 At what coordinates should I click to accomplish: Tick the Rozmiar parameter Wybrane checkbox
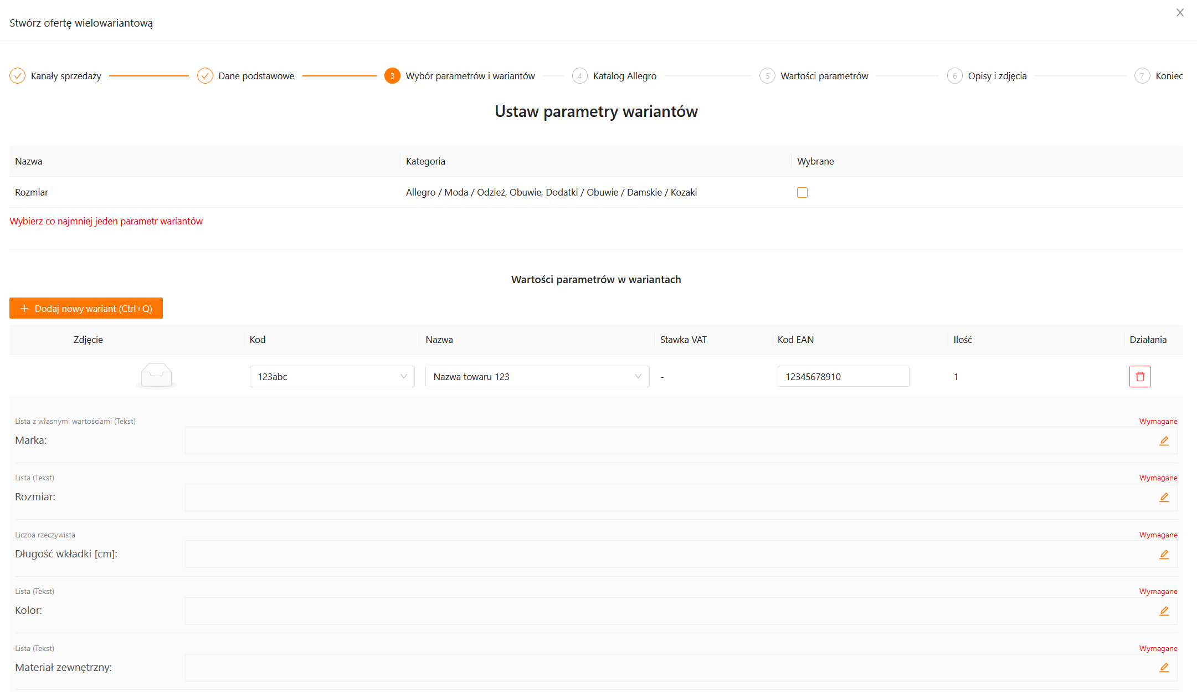pyautogui.click(x=802, y=192)
